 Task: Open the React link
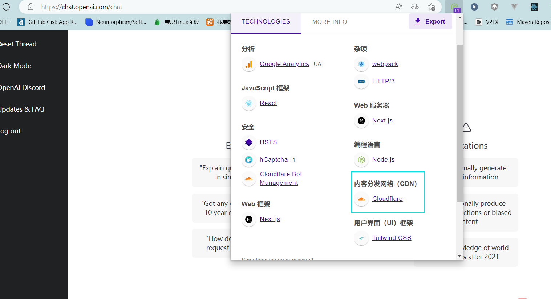(268, 103)
